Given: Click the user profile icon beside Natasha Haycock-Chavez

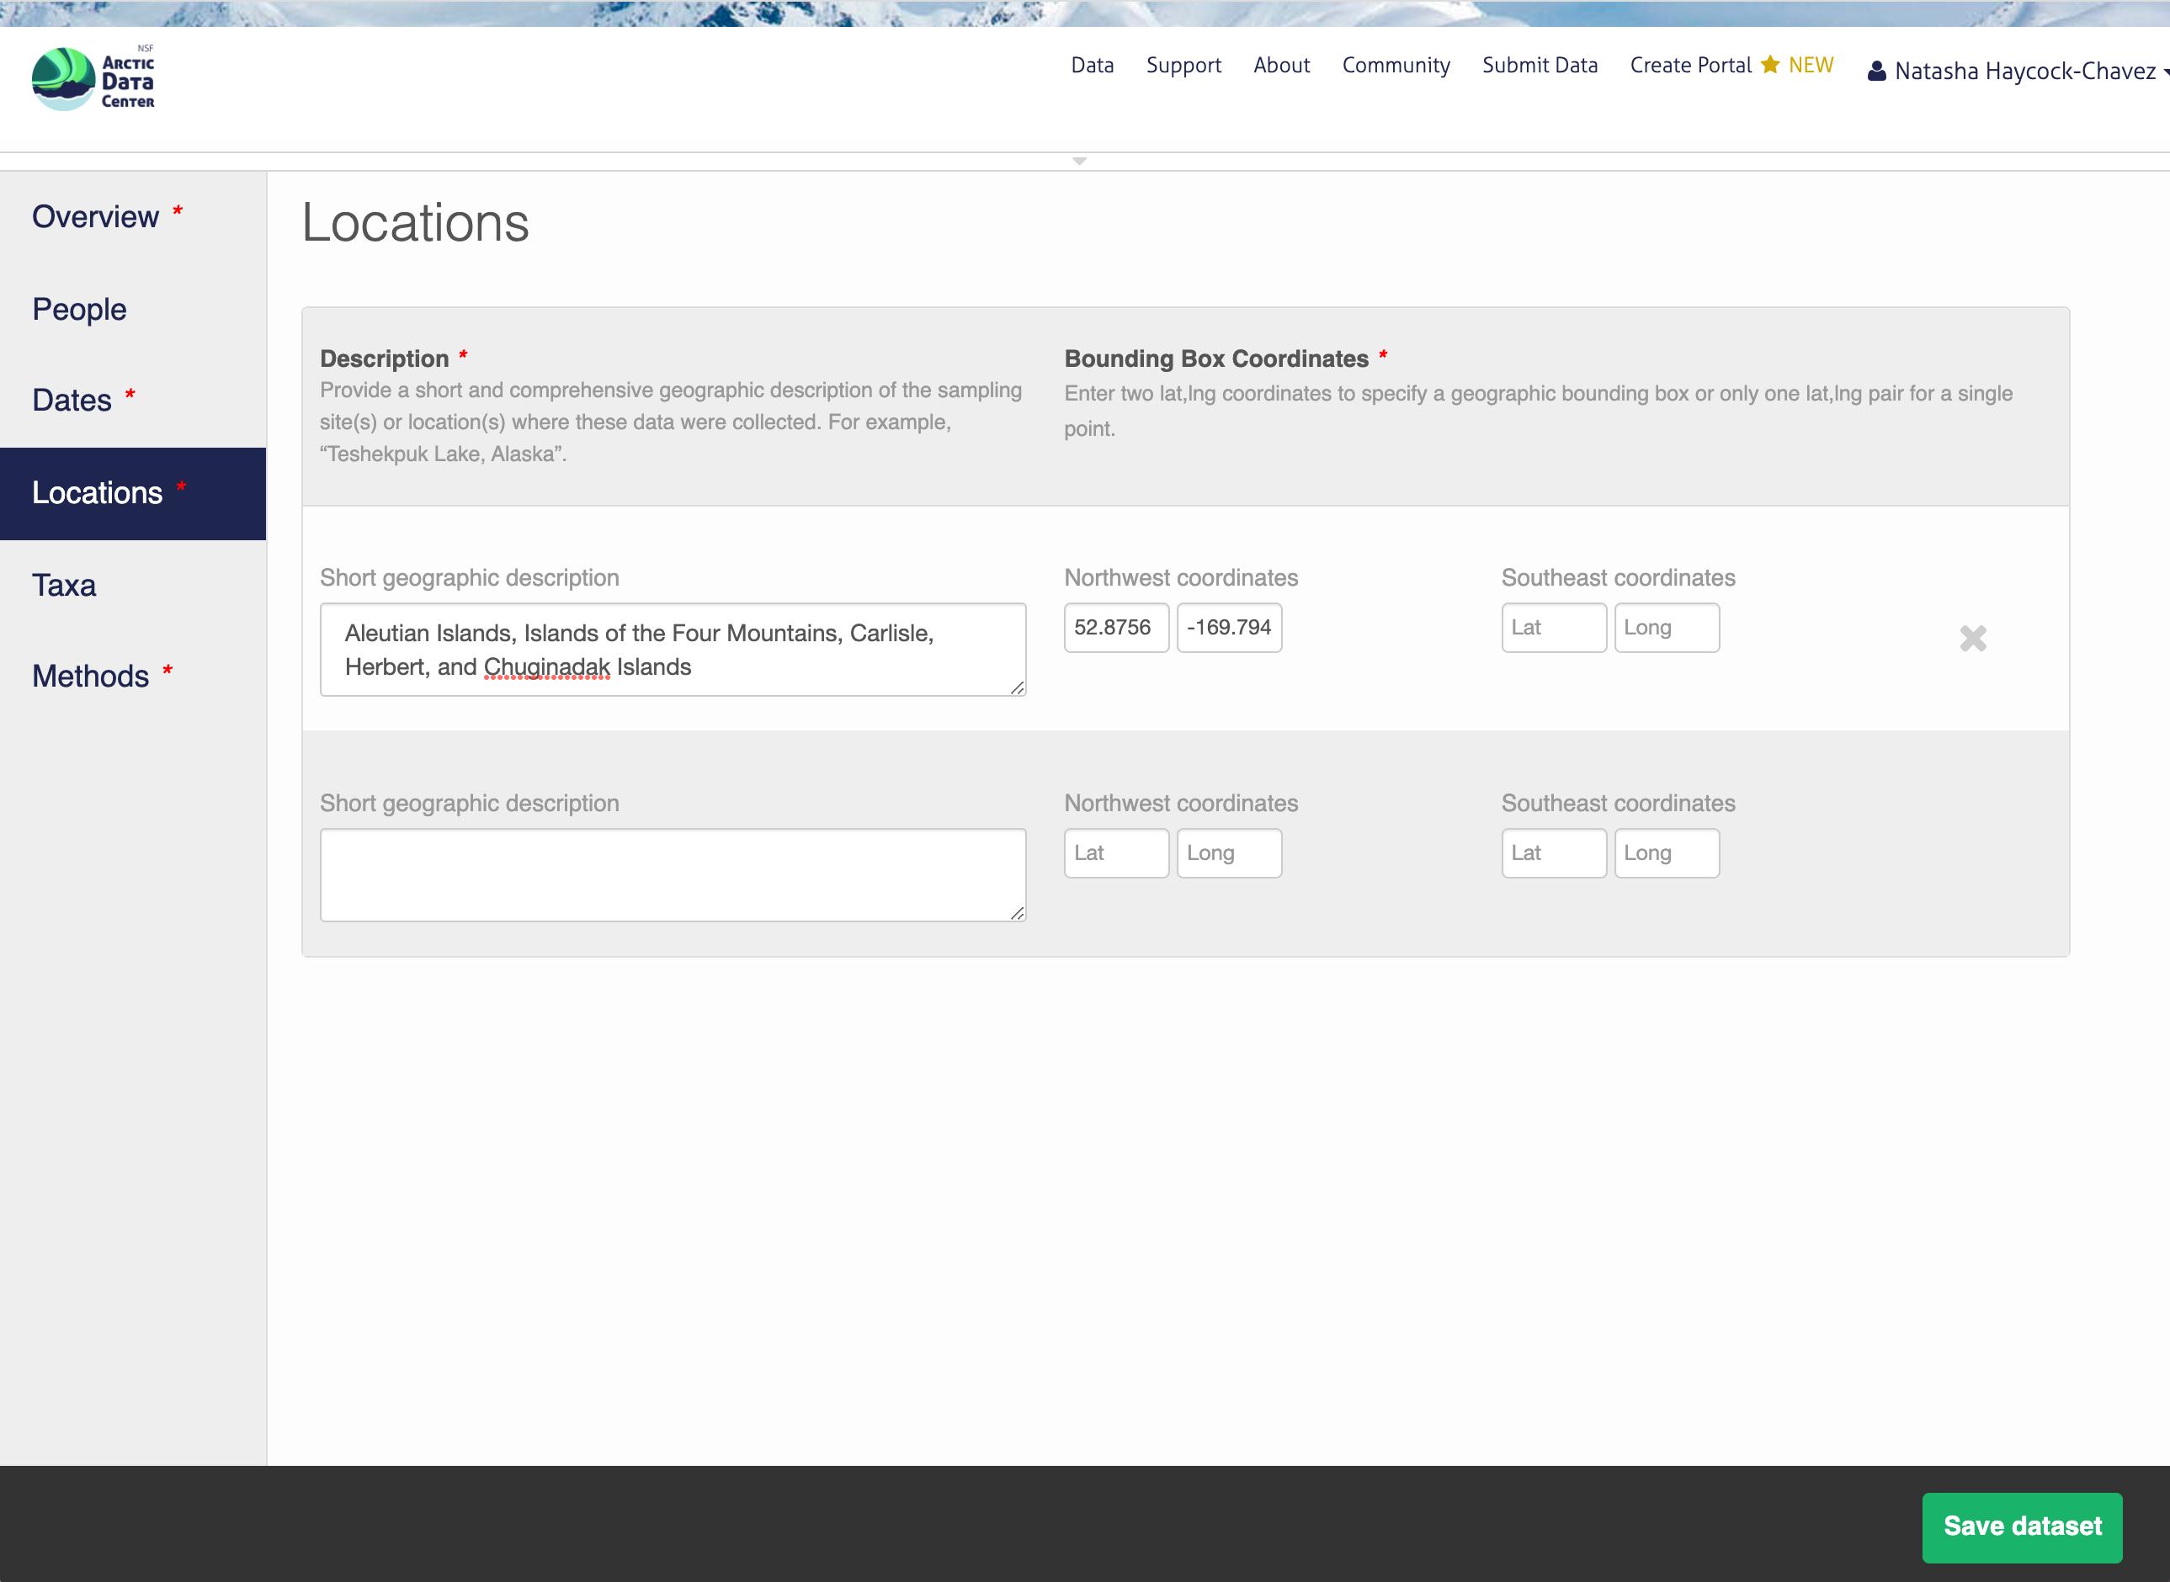Looking at the screenshot, I should pyautogui.click(x=1876, y=72).
